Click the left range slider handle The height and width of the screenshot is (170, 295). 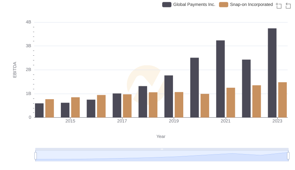point(35,156)
